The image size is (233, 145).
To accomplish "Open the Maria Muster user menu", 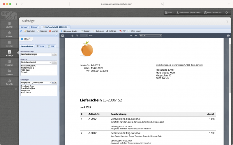I will point(189,12).
